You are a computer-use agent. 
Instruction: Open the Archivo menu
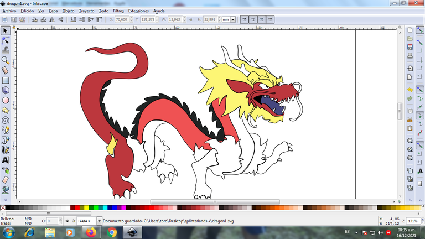9,11
